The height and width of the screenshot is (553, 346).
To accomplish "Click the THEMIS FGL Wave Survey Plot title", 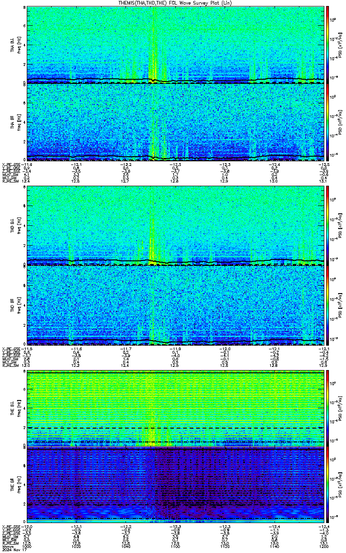I will [x=174, y=3].
